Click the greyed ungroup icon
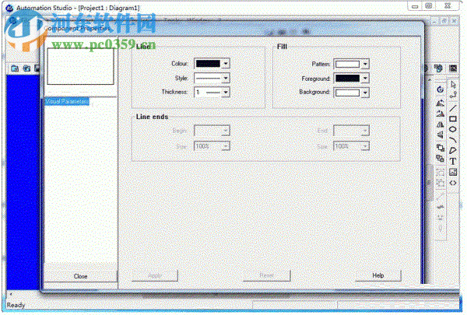The height and width of the screenshot is (315, 467). [441, 183]
